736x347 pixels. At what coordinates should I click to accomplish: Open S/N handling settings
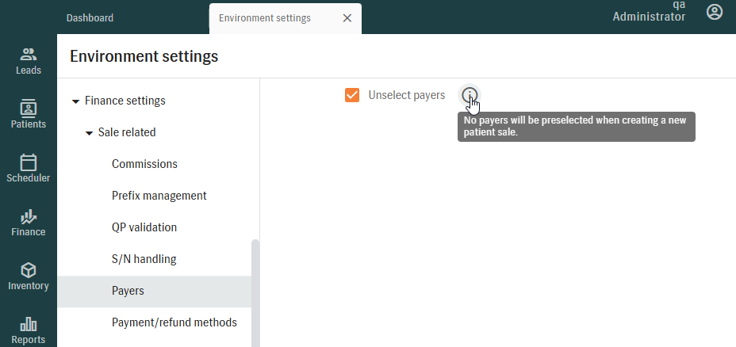(x=144, y=259)
